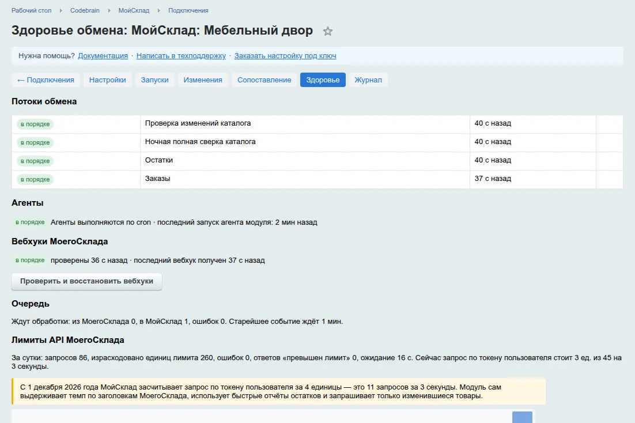
Task: Select the Проверка изменений каталога row
Action: (x=317, y=124)
